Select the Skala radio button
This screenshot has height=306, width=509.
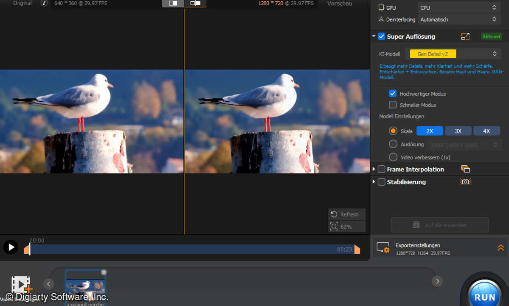393,131
